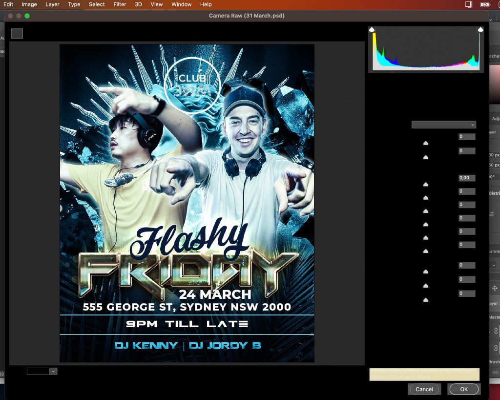Toggle the highlight clipping warning on histogram
Screen dimensions: 500x400
click(x=480, y=30)
